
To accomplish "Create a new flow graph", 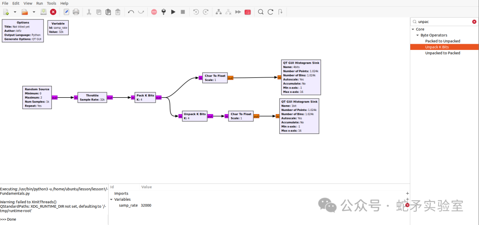I will (6, 12).
